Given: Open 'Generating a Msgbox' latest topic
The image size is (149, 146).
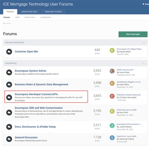Looking at the screenshot, I should tap(129, 82).
